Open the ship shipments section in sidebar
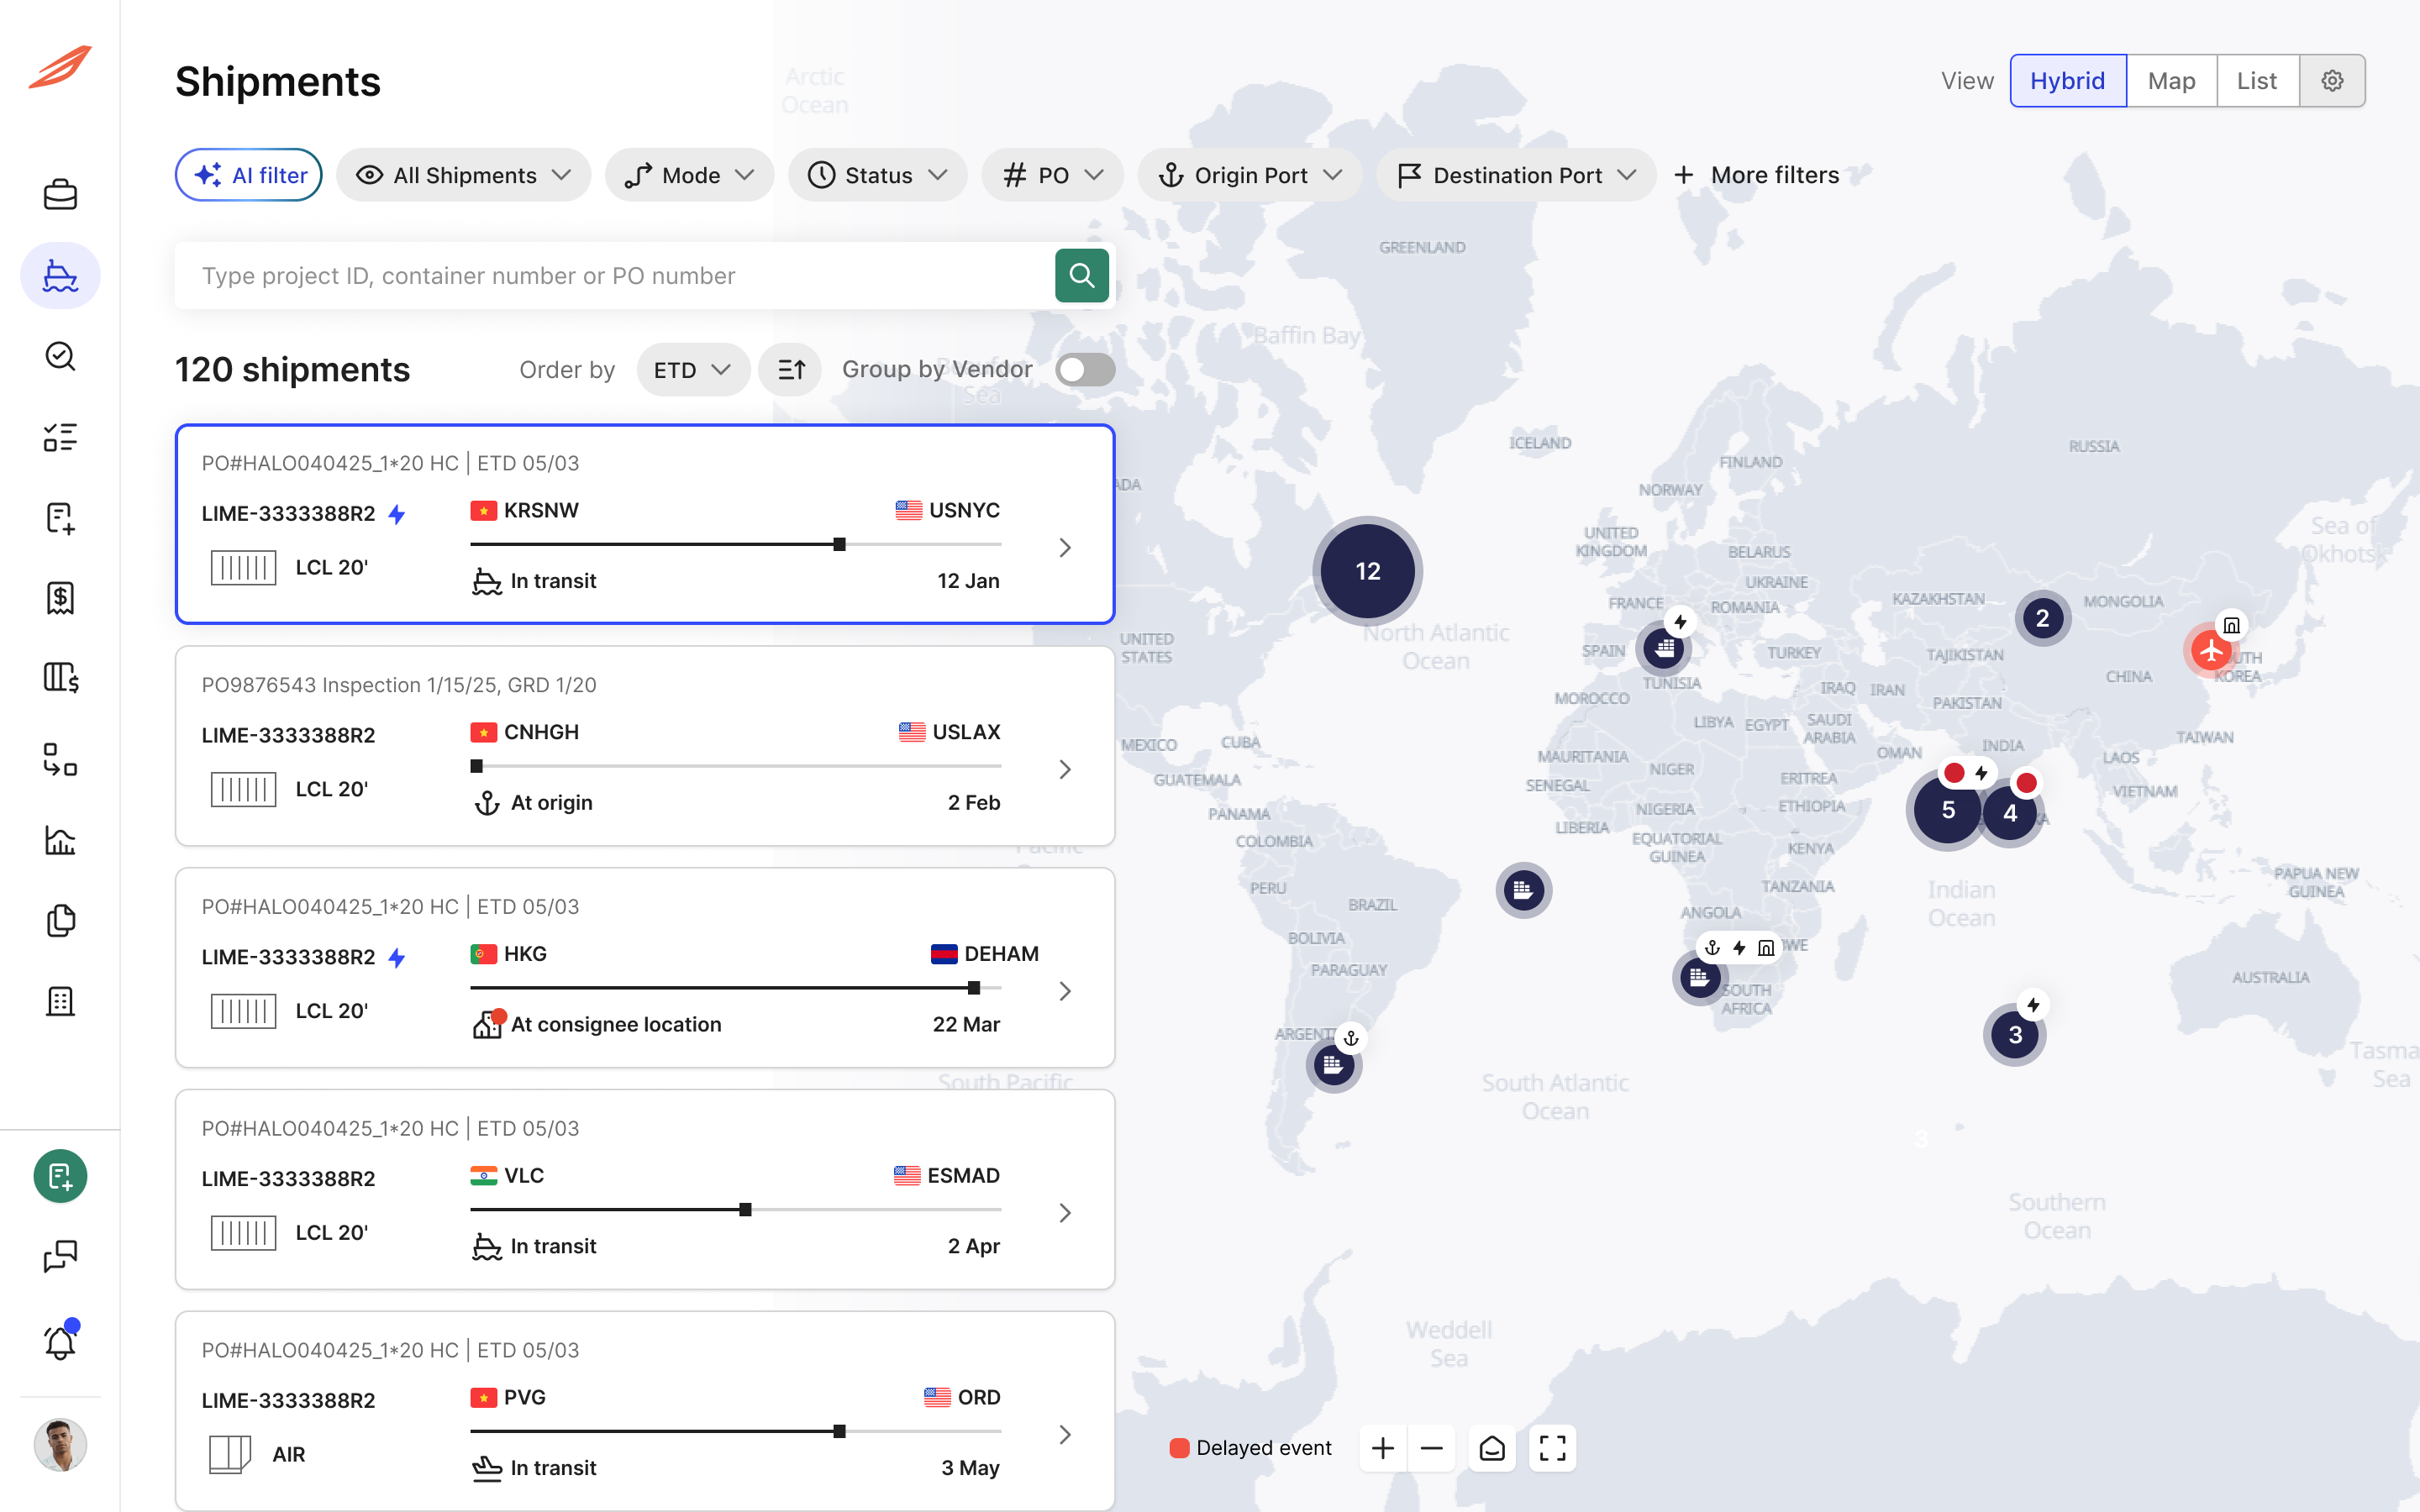Viewport: 2420px width, 1512px height. pos(60,275)
